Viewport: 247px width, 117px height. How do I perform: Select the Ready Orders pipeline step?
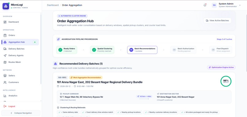(67, 50)
